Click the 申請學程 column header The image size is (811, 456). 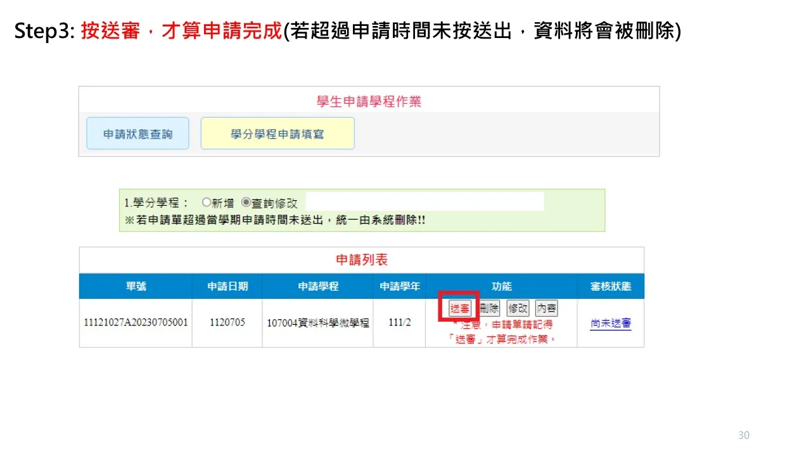pos(318,286)
